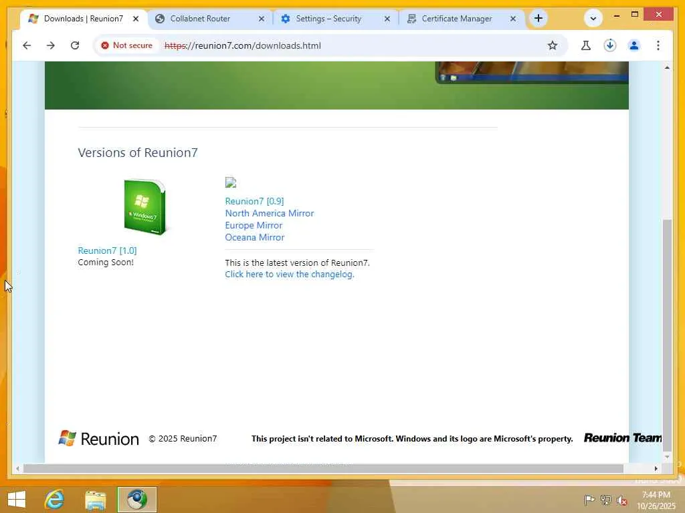Open the Reunion7 [0.9] link
This screenshot has height=513, width=685.
pyautogui.click(x=254, y=201)
